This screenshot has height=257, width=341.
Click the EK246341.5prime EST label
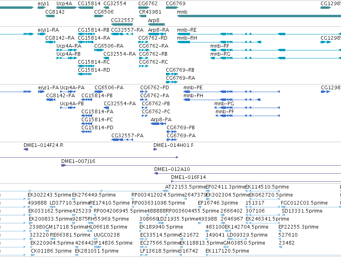[x=267, y=219]
